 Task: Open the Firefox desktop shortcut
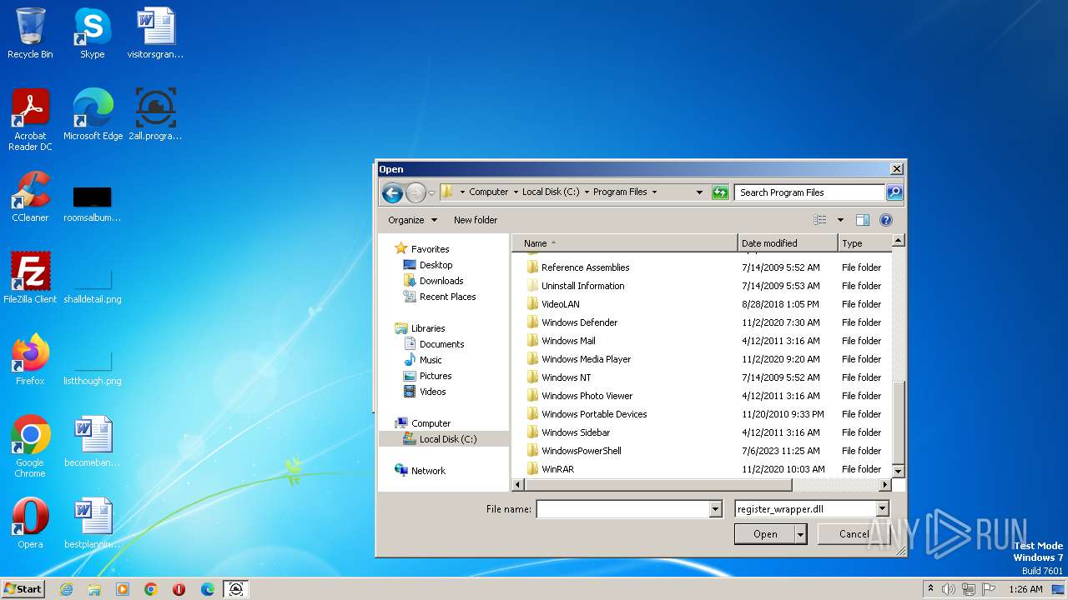pyautogui.click(x=30, y=360)
